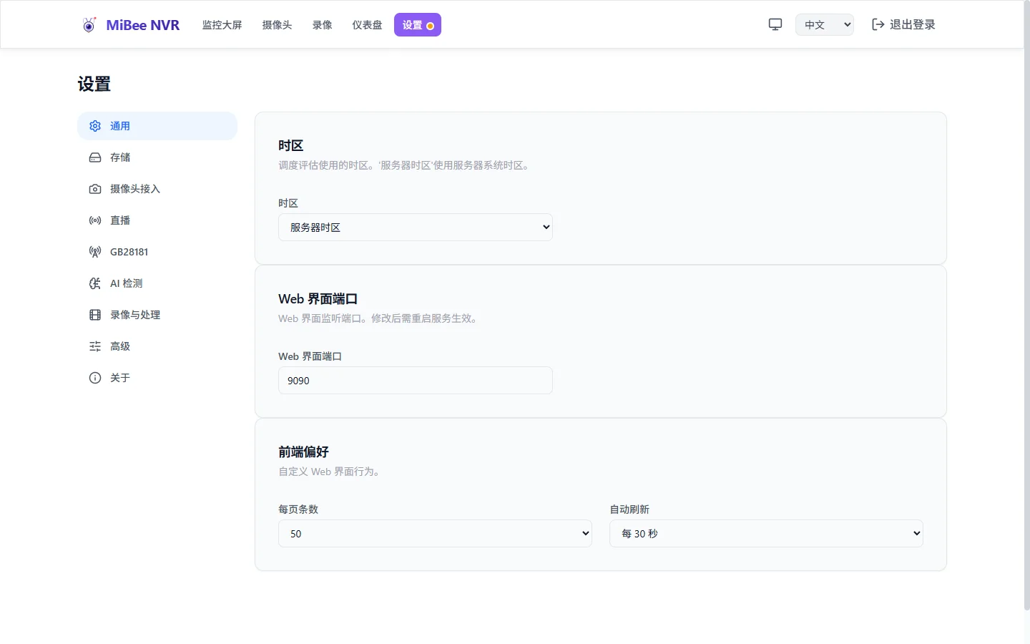Open the 直播 settings section
Screen dimensions: 1030x644
click(x=157, y=220)
